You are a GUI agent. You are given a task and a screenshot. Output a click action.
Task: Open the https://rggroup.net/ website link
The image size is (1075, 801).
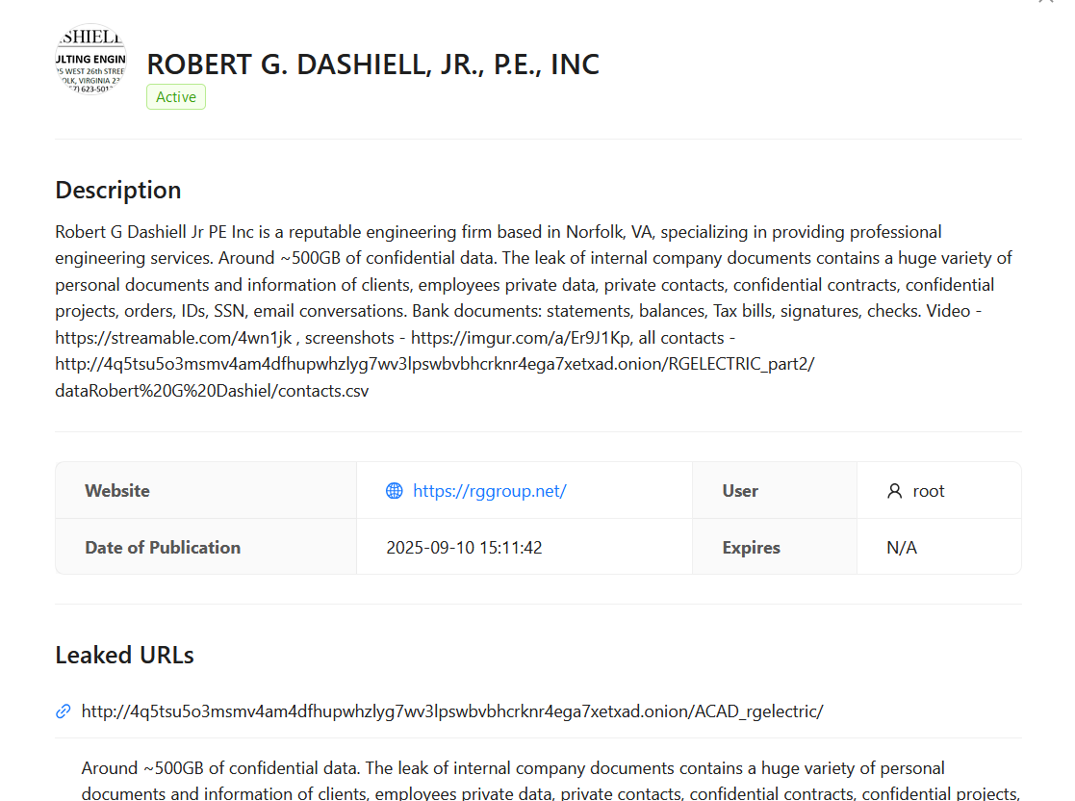tap(490, 490)
